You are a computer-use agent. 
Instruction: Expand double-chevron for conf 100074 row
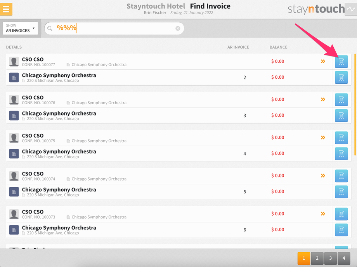click(x=323, y=176)
